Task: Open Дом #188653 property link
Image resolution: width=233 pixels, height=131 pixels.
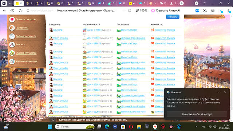Action: (94, 44)
